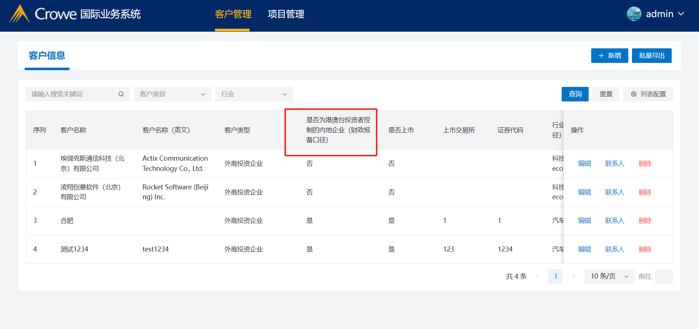Click the 客户类型 column header
Image resolution: width=699 pixels, height=329 pixels.
(x=237, y=130)
